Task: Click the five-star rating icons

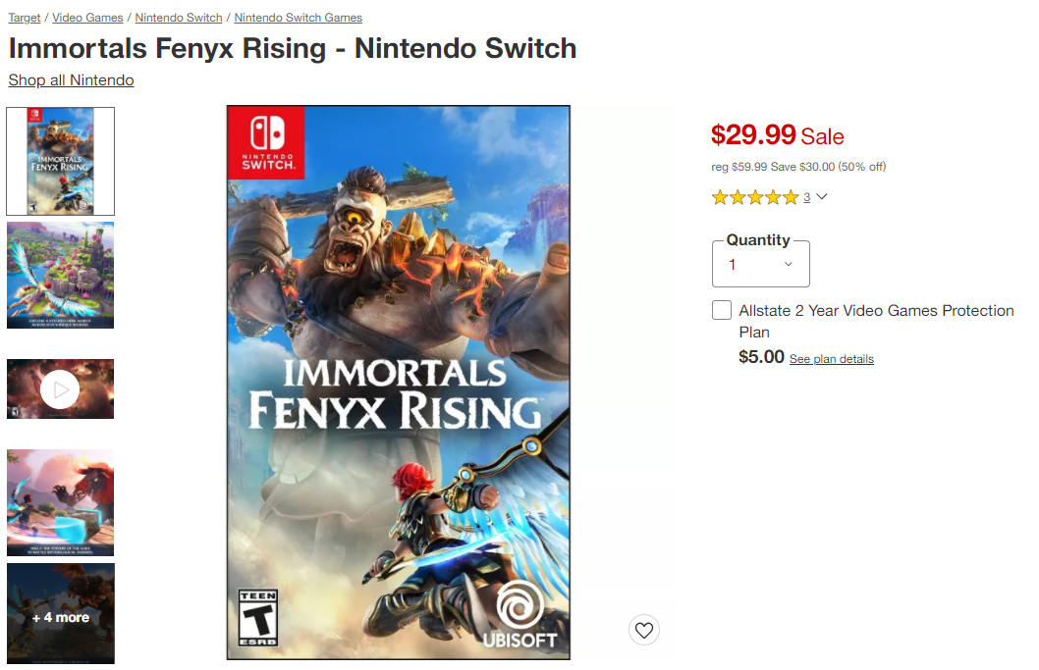Action: (754, 197)
